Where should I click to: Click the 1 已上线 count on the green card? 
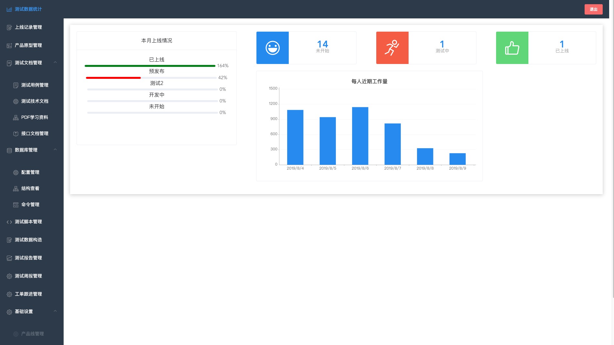click(562, 44)
